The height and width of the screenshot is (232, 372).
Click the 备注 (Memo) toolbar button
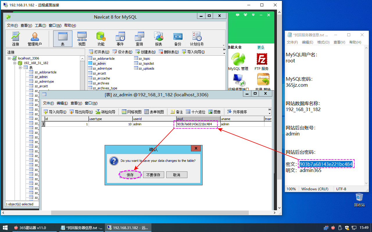(177, 112)
